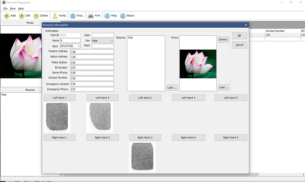
Task: Click 135 cell in main table
Action: click(x=283, y=35)
